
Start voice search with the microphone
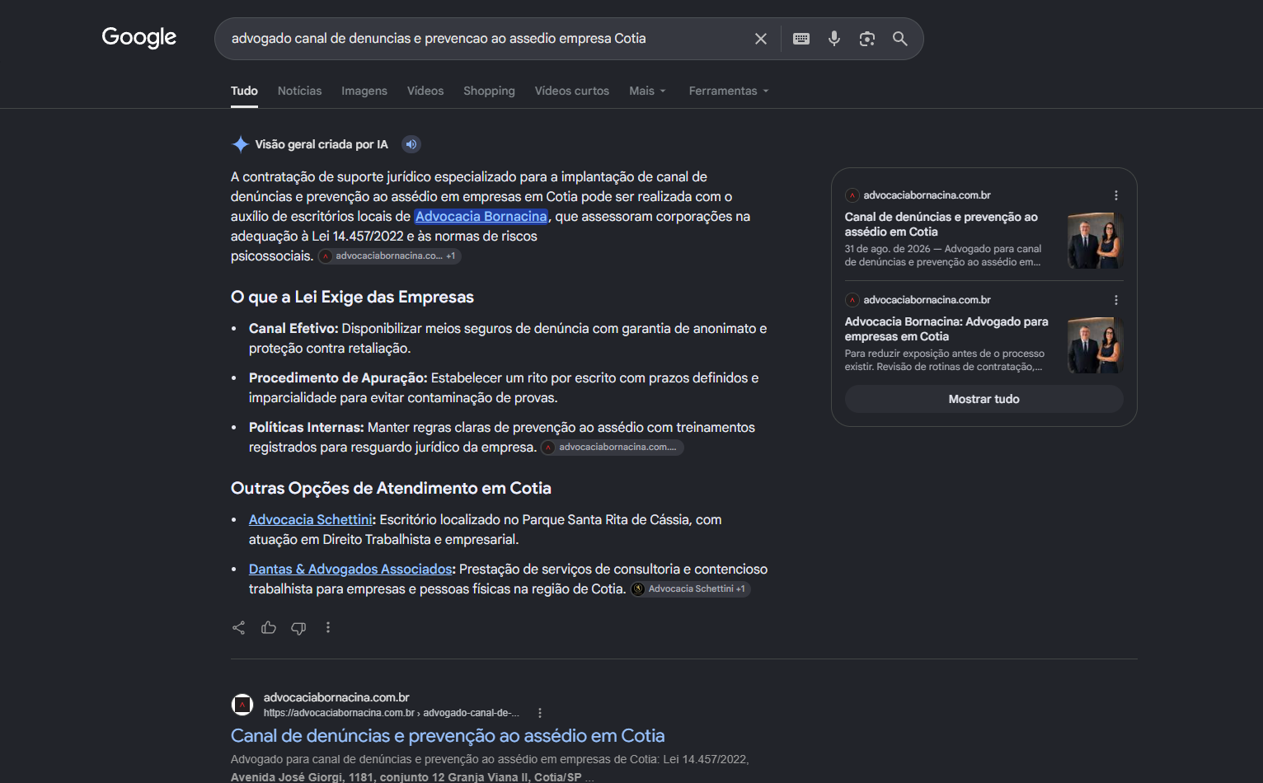click(x=834, y=39)
